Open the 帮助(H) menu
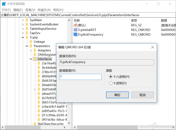The width and height of the screenshot is (176, 130). tap(58, 10)
